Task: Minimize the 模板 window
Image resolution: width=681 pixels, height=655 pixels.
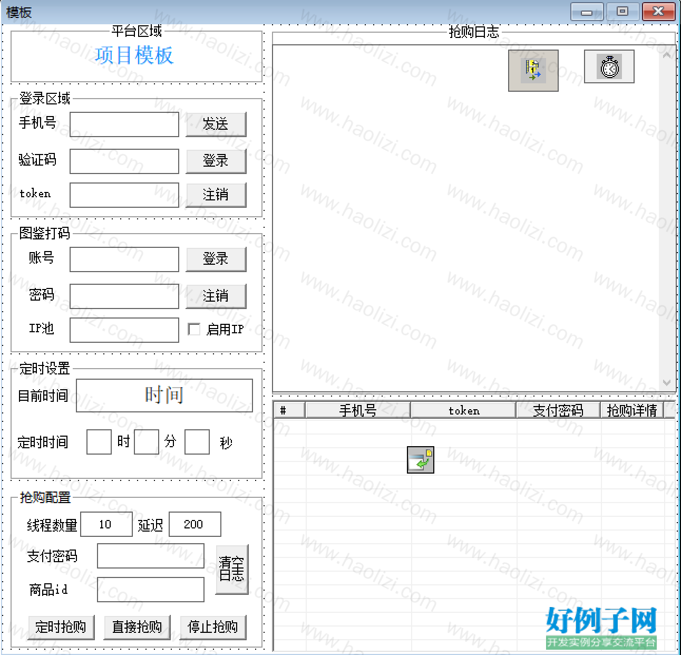Action: (587, 12)
